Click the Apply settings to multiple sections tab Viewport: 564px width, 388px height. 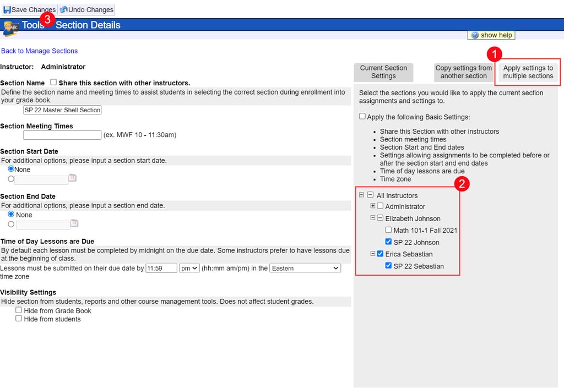click(528, 72)
